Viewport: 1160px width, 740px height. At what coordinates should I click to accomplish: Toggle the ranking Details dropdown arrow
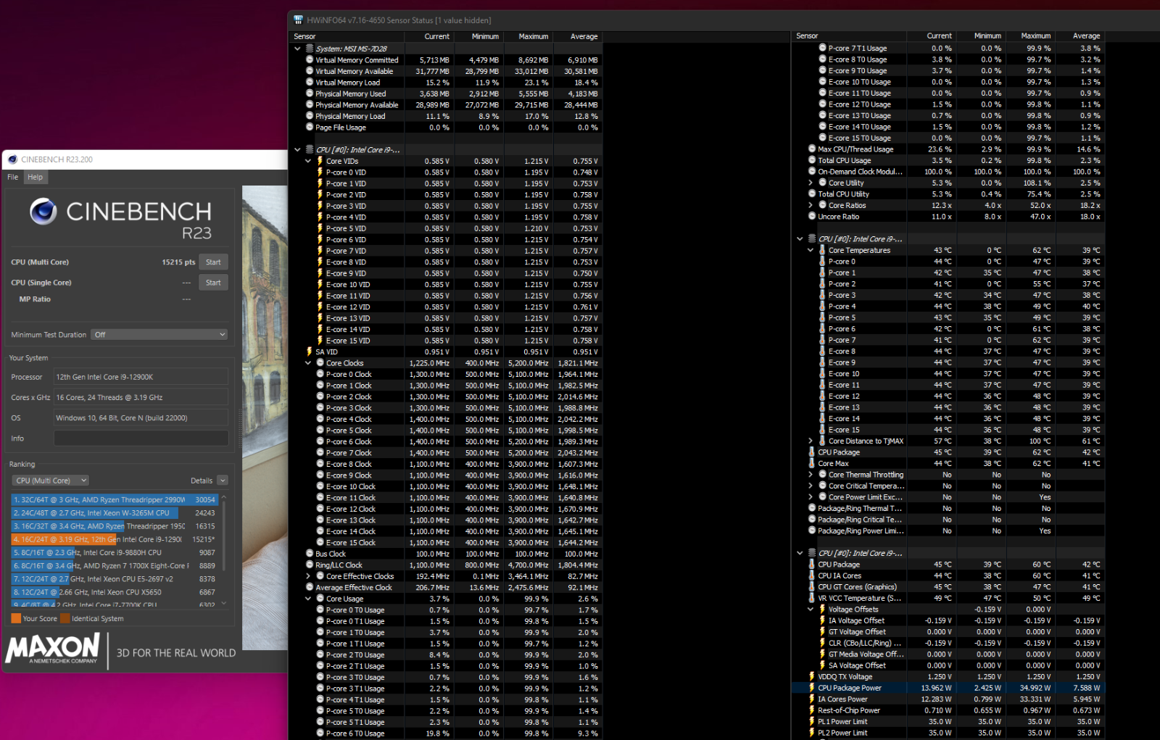point(223,481)
